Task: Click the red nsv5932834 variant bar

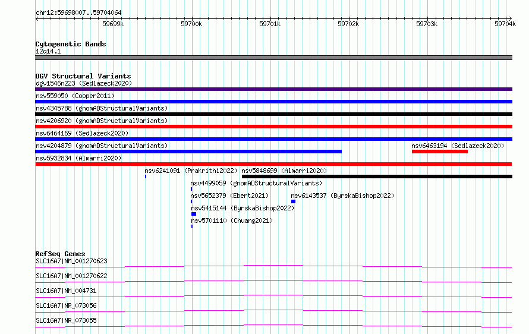Action: tap(273, 164)
